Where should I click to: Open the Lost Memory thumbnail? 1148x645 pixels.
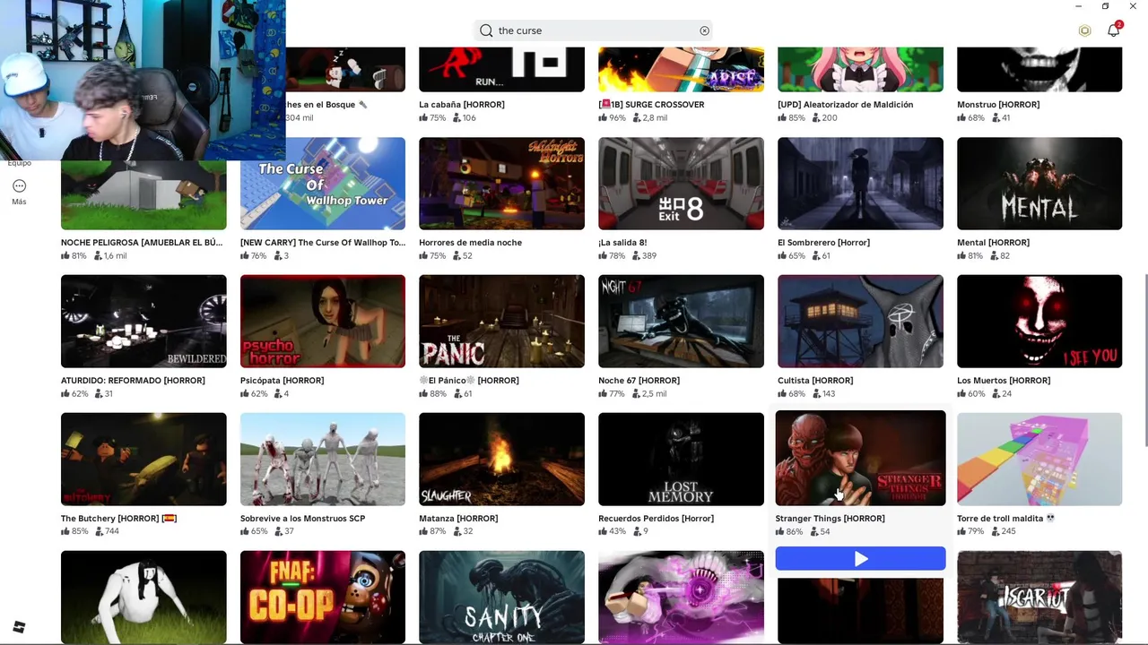pos(681,460)
